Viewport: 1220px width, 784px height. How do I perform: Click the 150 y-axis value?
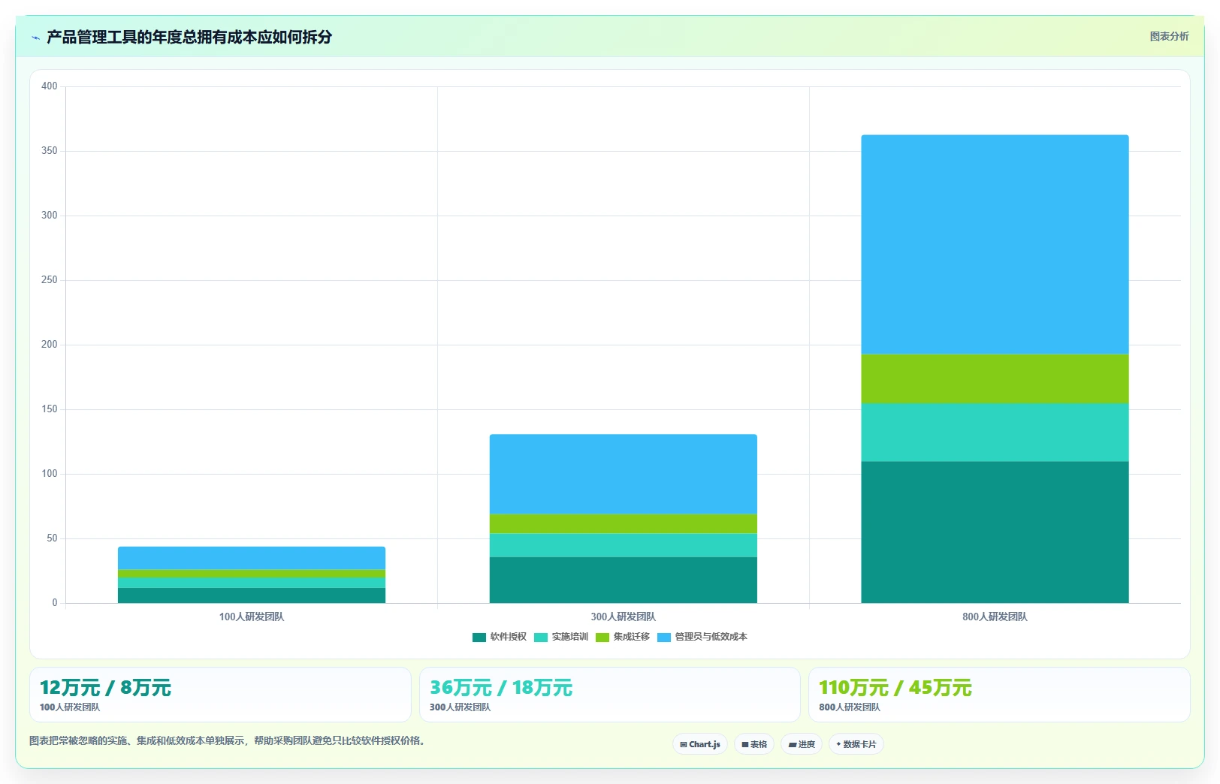tap(50, 409)
